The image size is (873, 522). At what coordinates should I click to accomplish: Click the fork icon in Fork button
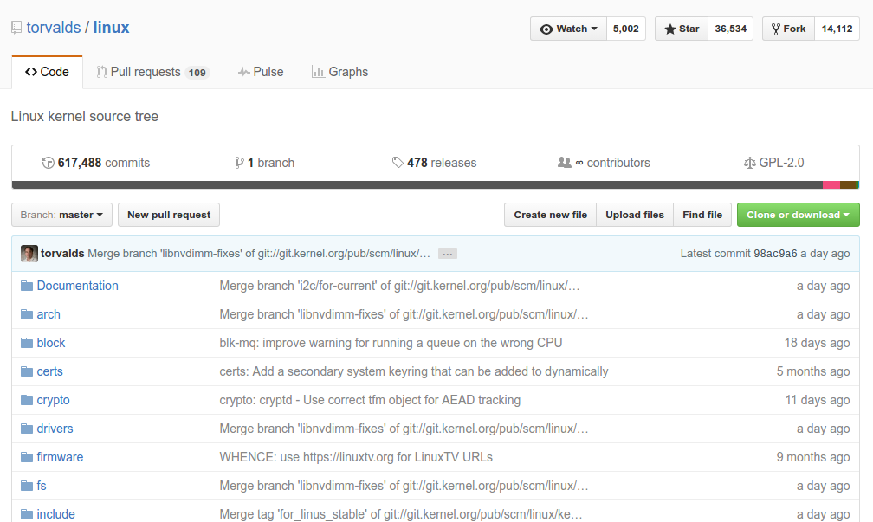point(776,29)
